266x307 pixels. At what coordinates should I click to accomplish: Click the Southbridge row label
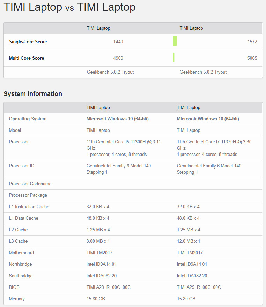point(21,276)
